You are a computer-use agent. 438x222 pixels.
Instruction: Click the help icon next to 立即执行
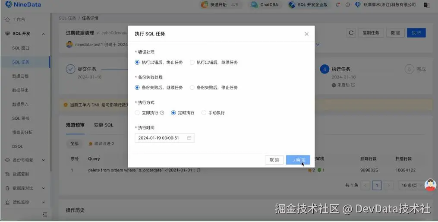162,113
